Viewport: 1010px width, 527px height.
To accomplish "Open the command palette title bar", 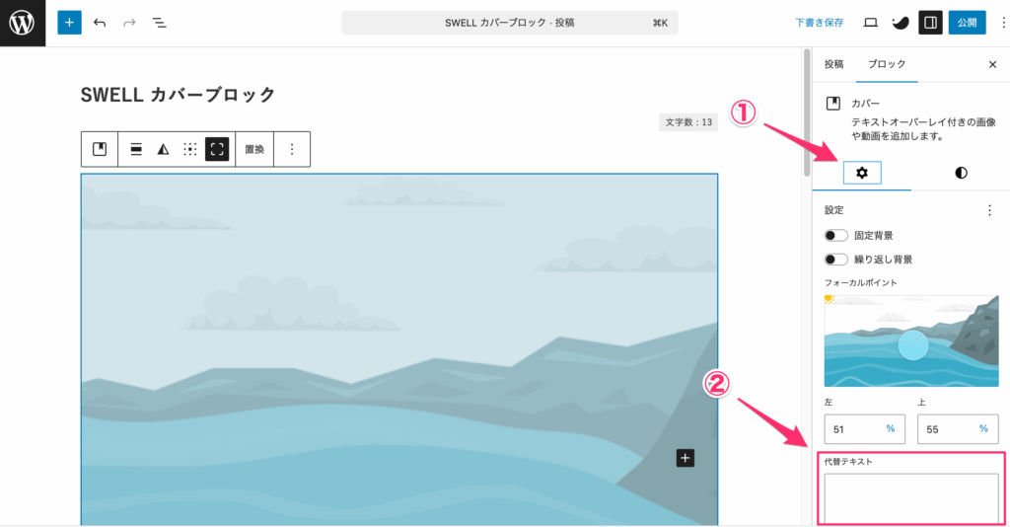I will pyautogui.click(x=510, y=23).
